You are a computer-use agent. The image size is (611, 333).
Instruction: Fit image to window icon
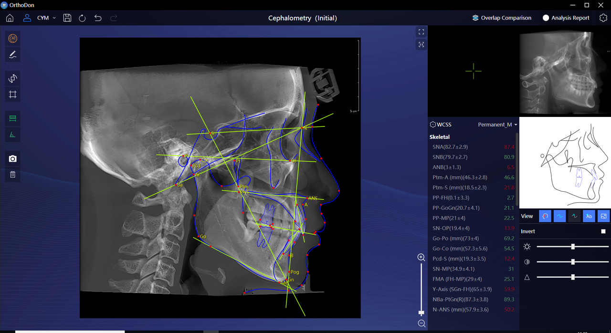(x=421, y=44)
